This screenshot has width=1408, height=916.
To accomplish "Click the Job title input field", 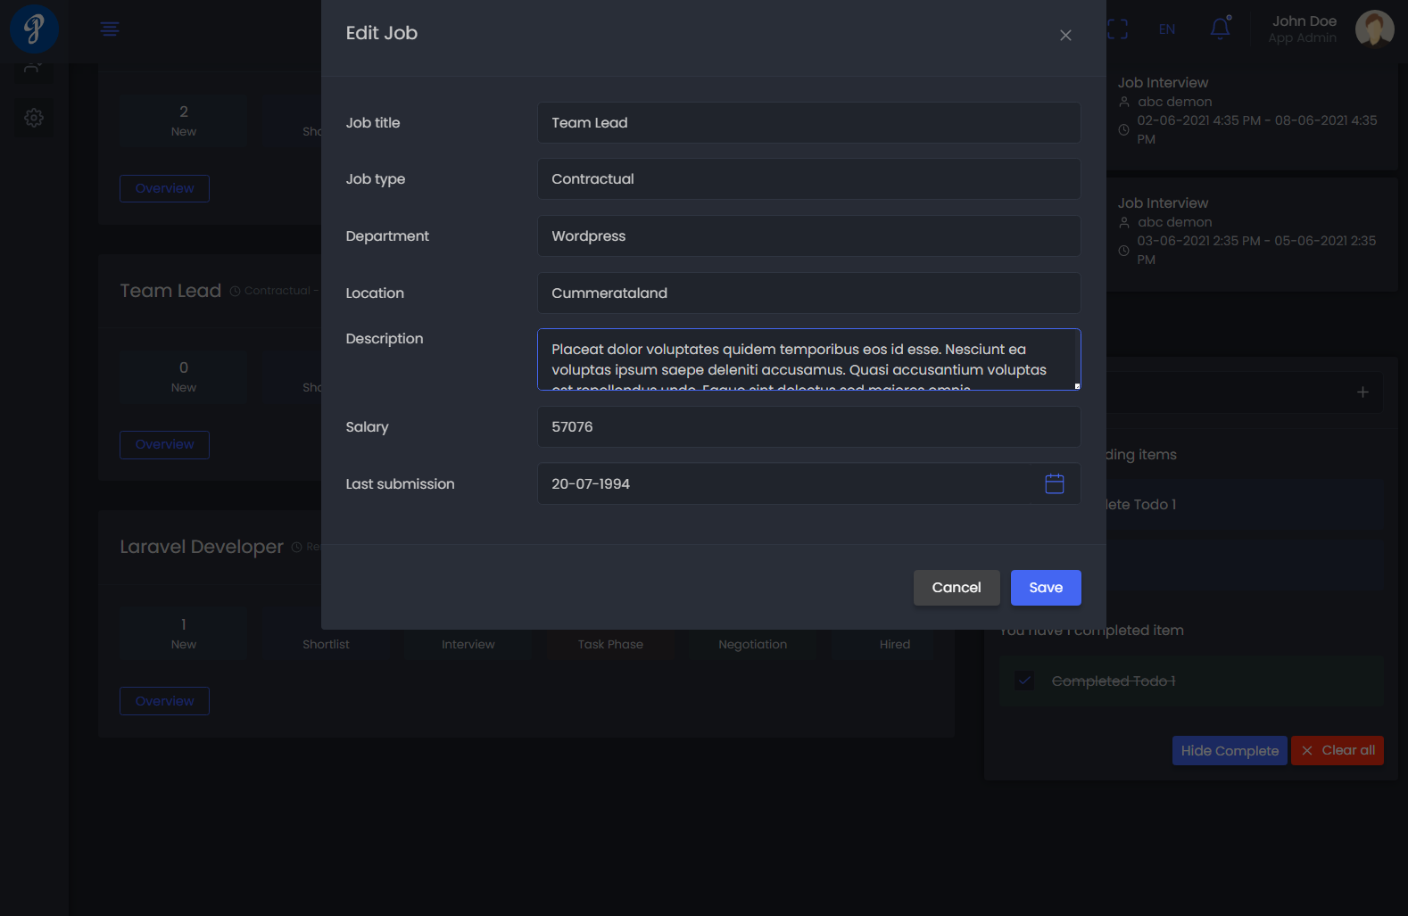I will pyautogui.click(x=808, y=123).
